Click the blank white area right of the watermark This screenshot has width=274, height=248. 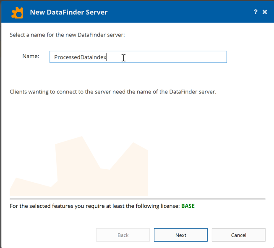coord(210,159)
